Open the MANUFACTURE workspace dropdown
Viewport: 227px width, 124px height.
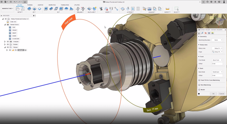tap(7, 8)
